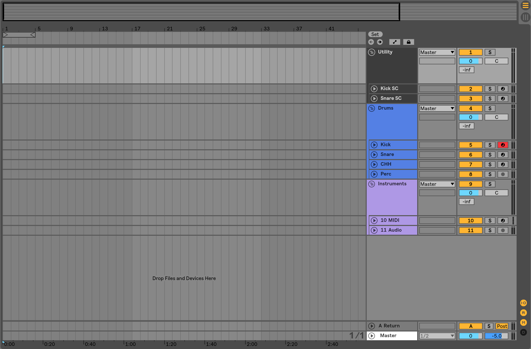Viewport: 531px width, 349px height.
Task: Click the loop brace start marker
Action: pyautogui.click(x=5, y=35)
